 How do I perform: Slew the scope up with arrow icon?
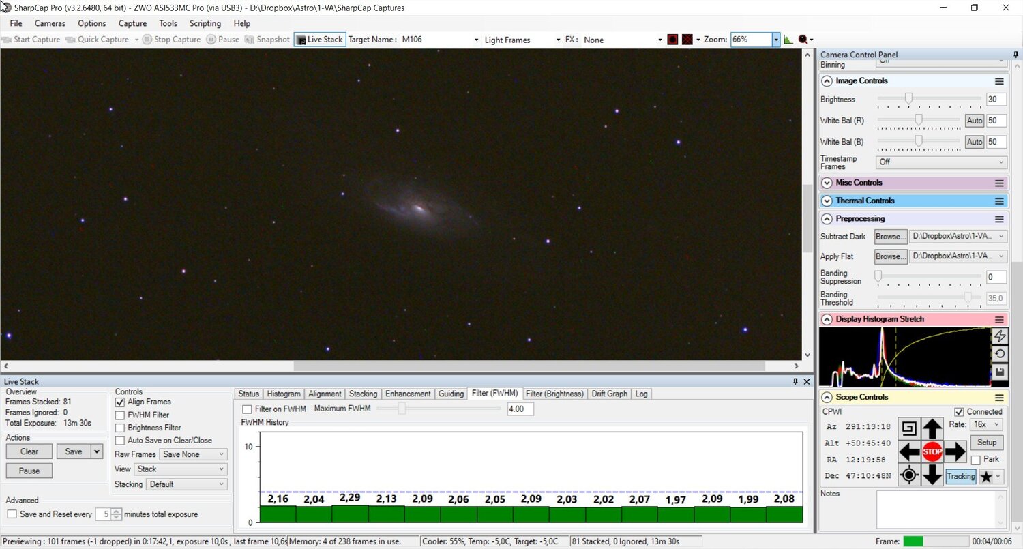tap(932, 428)
